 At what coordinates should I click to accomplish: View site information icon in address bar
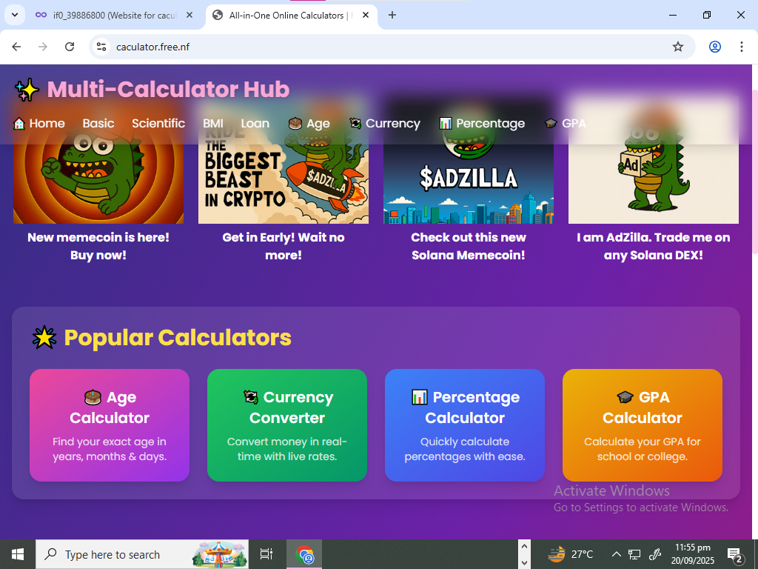101,47
